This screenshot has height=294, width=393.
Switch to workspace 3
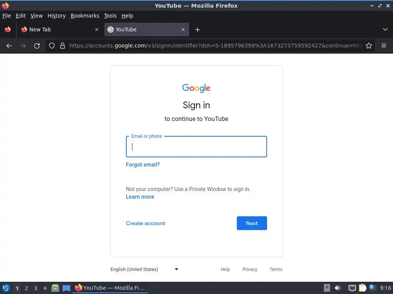(36, 288)
